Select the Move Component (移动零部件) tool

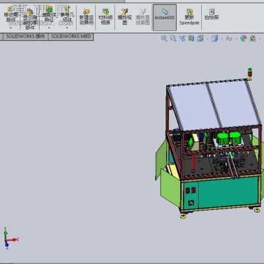pos(11,15)
